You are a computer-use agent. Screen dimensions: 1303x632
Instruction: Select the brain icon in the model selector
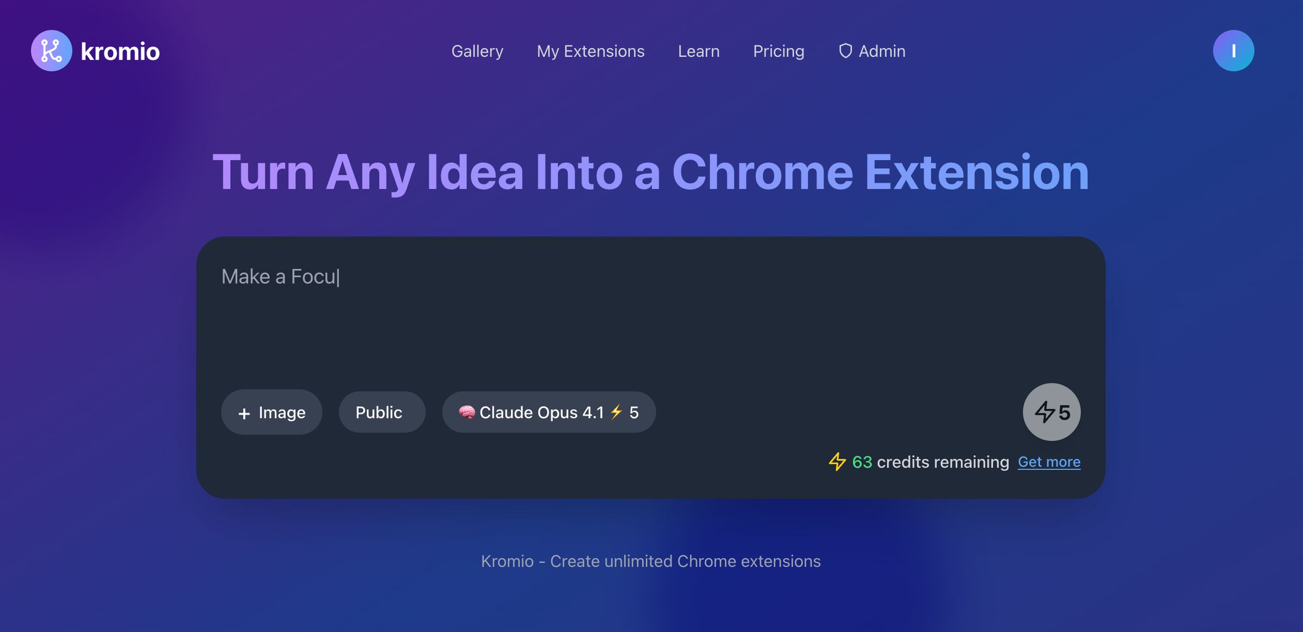[467, 412]
